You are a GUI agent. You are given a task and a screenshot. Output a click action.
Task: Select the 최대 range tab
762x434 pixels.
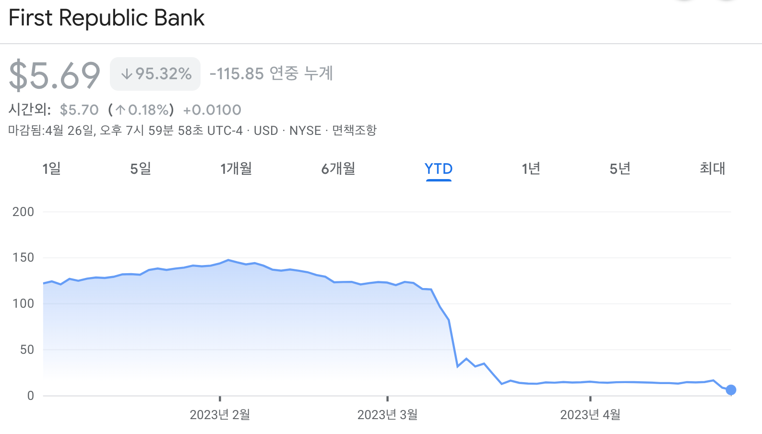(713, 169)
